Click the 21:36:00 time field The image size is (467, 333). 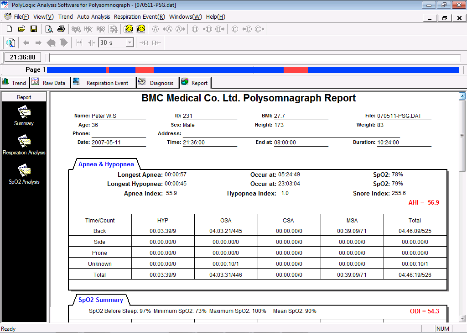[x=23, y=57]
